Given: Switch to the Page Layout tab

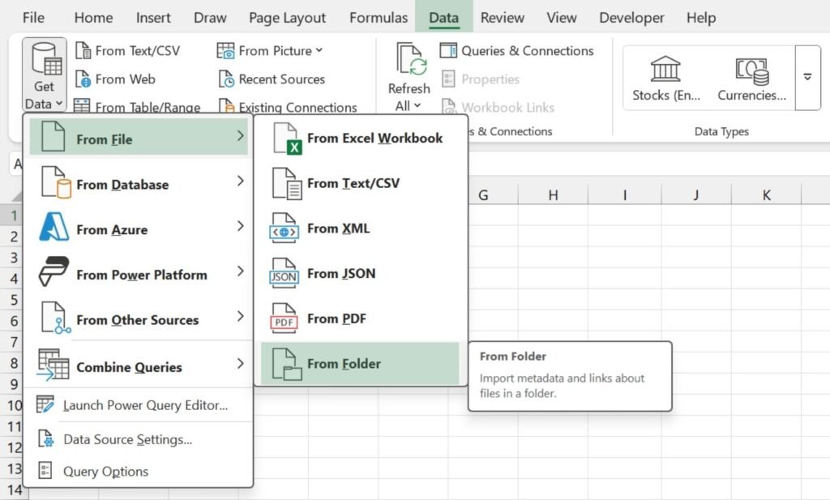Looking at the screenshot, I should (288, 18).
